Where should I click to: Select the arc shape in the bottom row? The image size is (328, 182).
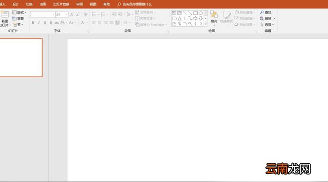tap(185, 24)
